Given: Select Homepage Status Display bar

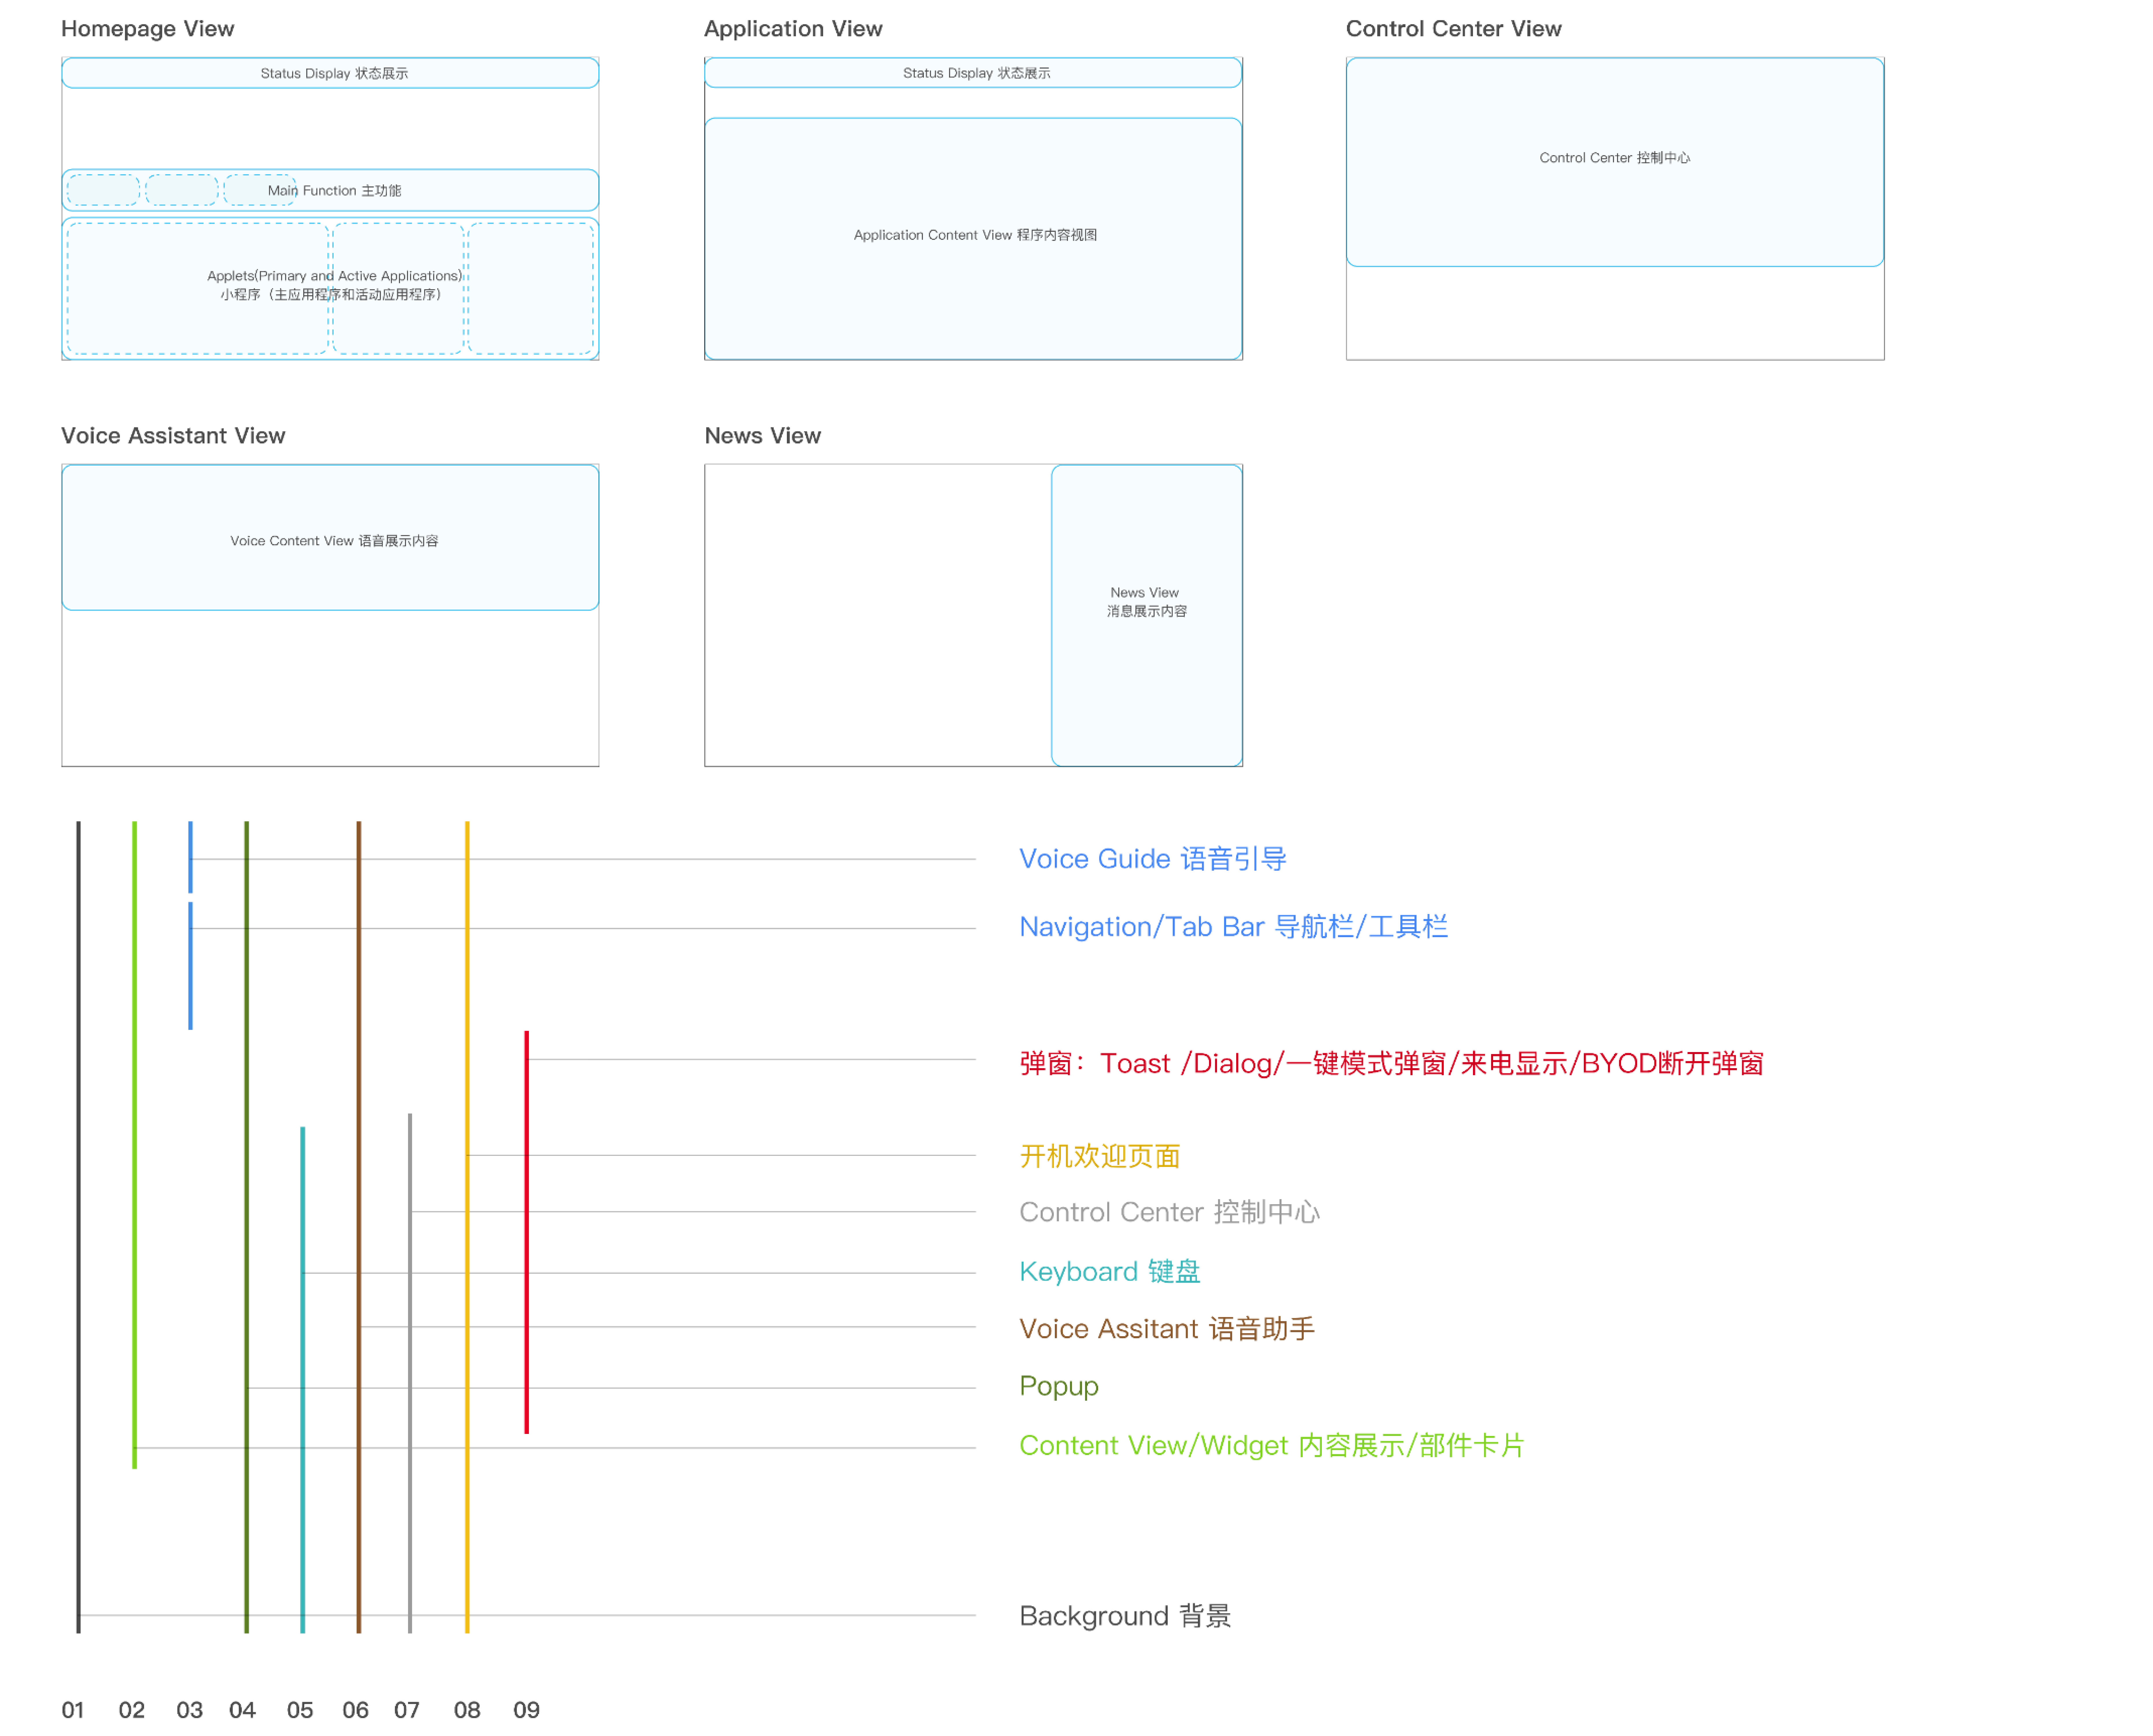Looking at the screenshot, I should click(x=330, y=73).
